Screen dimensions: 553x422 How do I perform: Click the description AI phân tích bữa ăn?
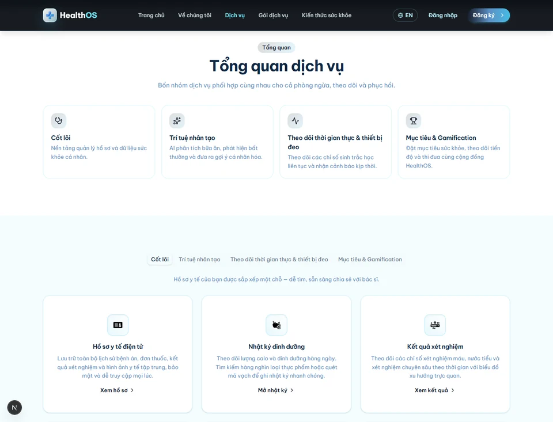[216, 153]
